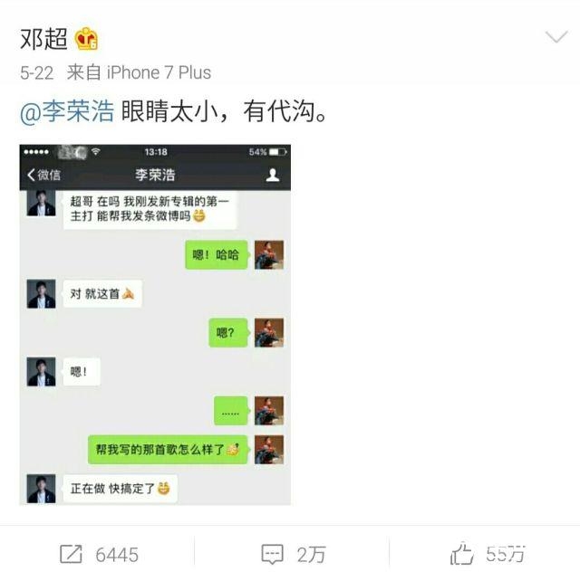Tap the repost icon beside 6445

(71, 554)
